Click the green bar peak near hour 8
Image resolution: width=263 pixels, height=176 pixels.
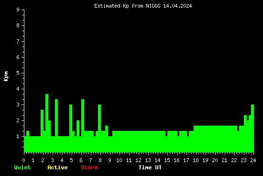pyautogui.click(x=99, y=129)
